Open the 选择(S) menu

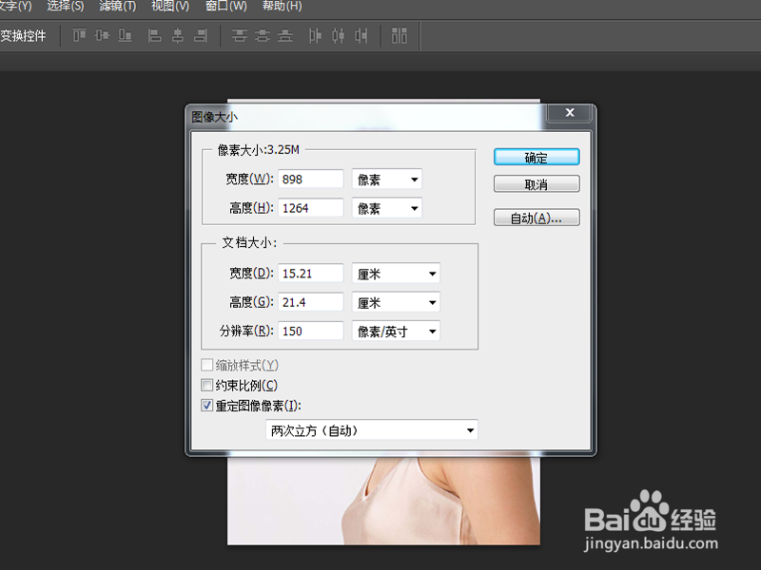[x=66, y=7]
